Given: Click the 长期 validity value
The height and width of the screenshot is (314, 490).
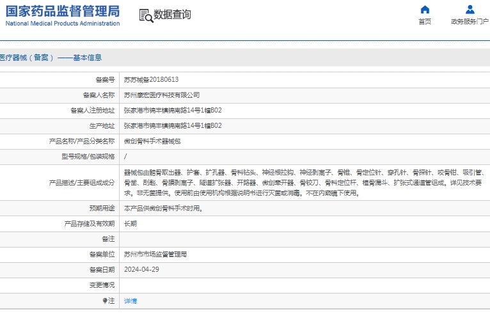Looking at the screenshot, I should 130,224.
